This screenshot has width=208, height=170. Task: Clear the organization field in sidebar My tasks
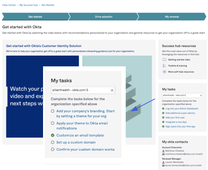point(201,95)
